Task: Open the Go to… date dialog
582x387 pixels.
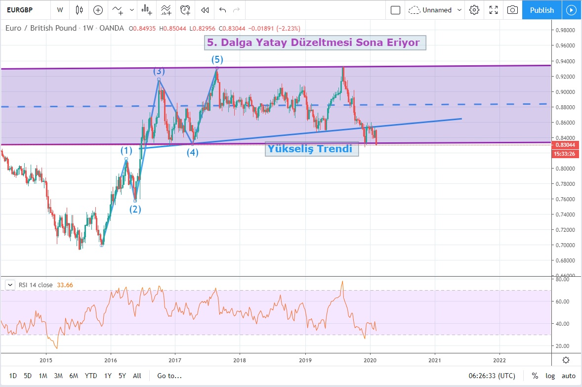Action: click(x=169, y=376)
